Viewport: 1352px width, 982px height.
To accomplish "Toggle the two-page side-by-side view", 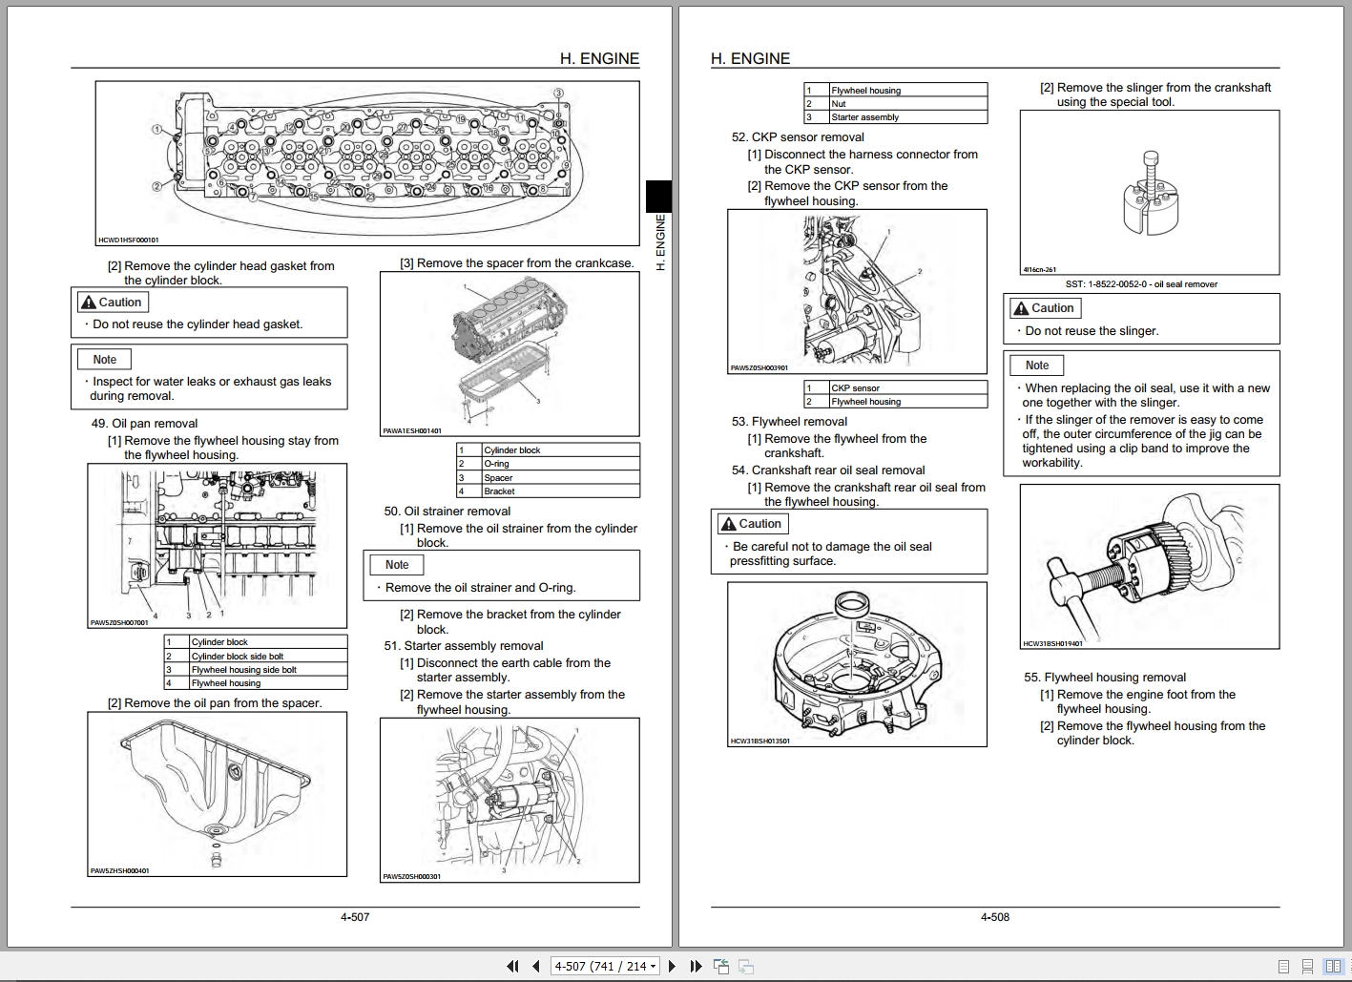I will (1333, 966).
